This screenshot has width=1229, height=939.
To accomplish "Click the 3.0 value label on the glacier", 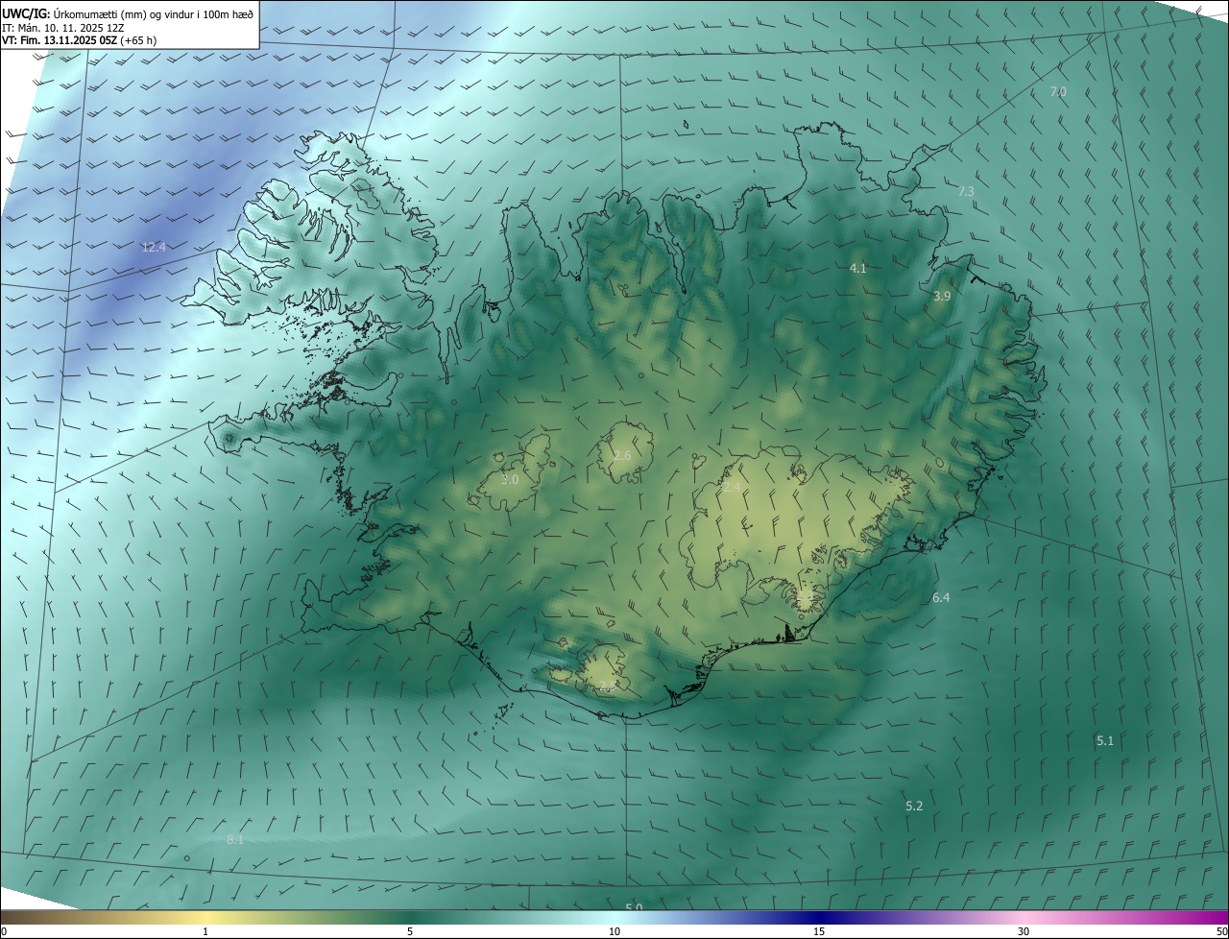I will tap(510, 479).
